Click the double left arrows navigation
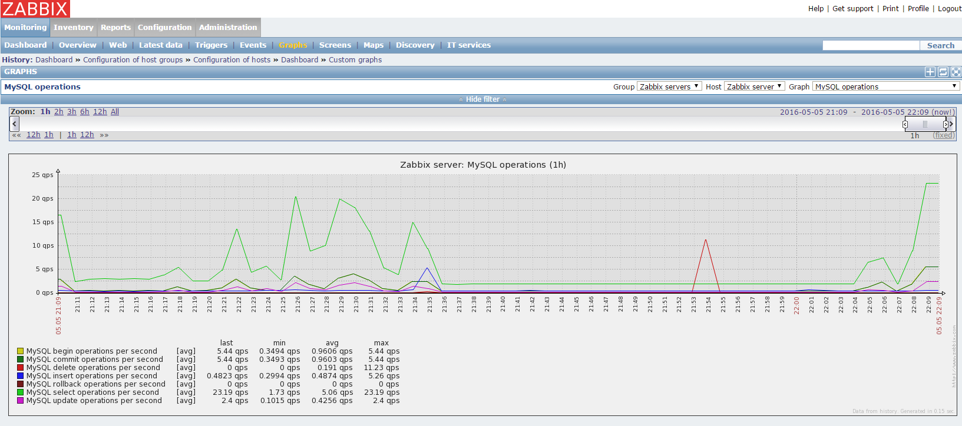The width and height of the screenshot is (962, 426). point(16,135)
